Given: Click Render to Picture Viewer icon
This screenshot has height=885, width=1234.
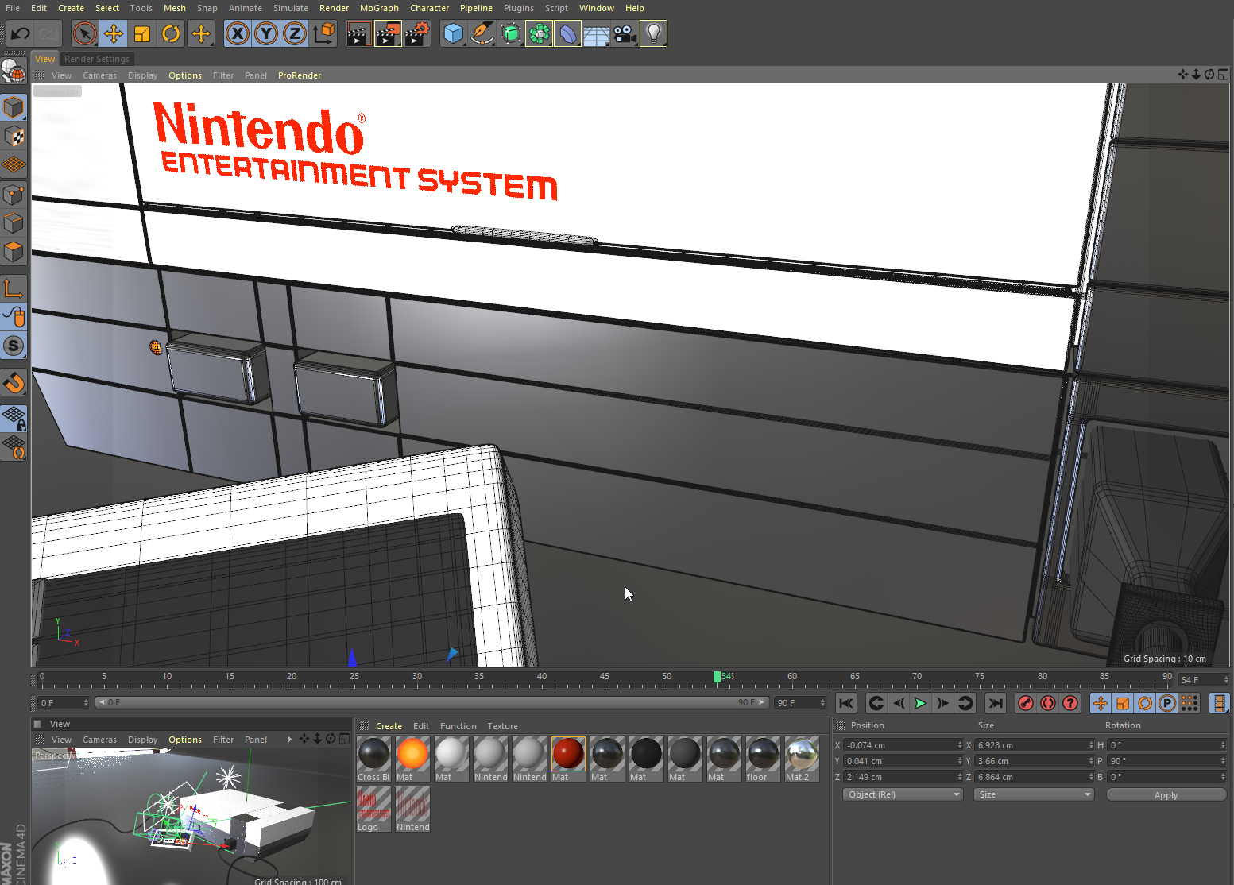Looking at the screenshot, I should coord(388,34).
